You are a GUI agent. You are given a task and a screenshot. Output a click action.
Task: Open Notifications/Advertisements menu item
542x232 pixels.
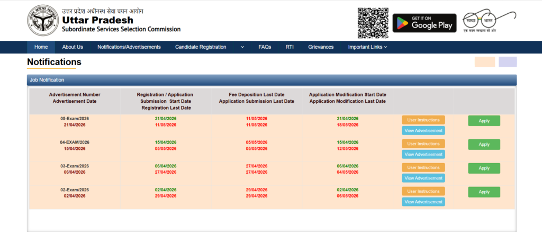coord(129,47)
